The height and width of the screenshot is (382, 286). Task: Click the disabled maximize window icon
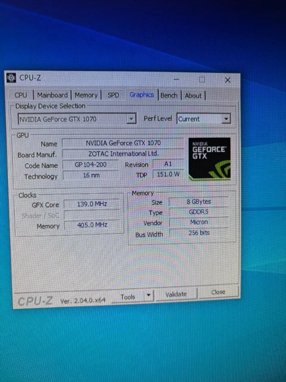pos(202,80)
